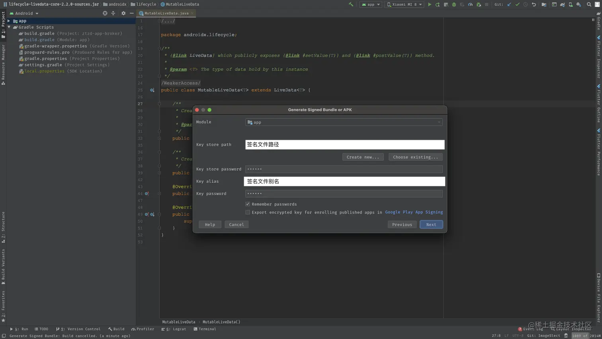Click the Git Commit checkmark icon
Screen dimensions: 602x339
517,4
